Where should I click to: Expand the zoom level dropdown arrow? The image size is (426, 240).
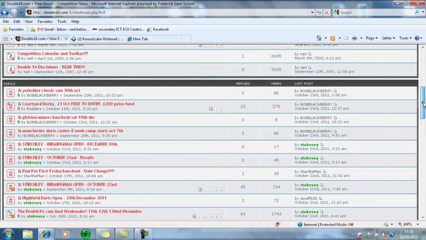pos(417,225)
